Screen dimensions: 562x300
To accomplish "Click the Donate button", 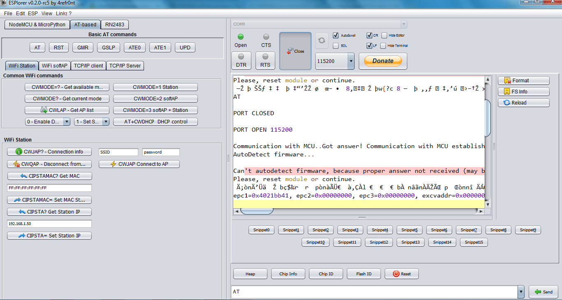I will coord(382,60).
